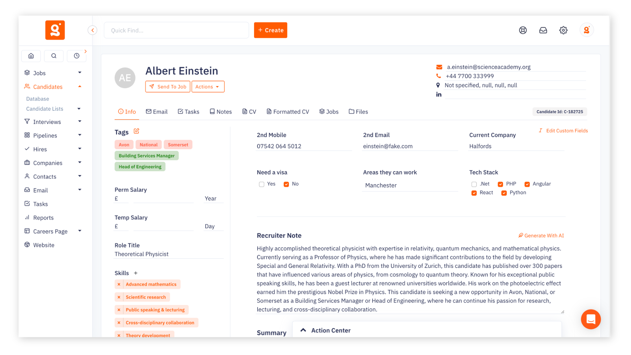Click the Tasks sidebar icon
Viewport: 631px width, 355px height.
point(27,203)
